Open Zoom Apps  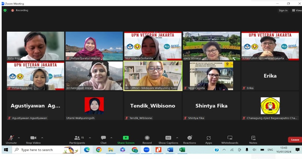coord(208,138)
